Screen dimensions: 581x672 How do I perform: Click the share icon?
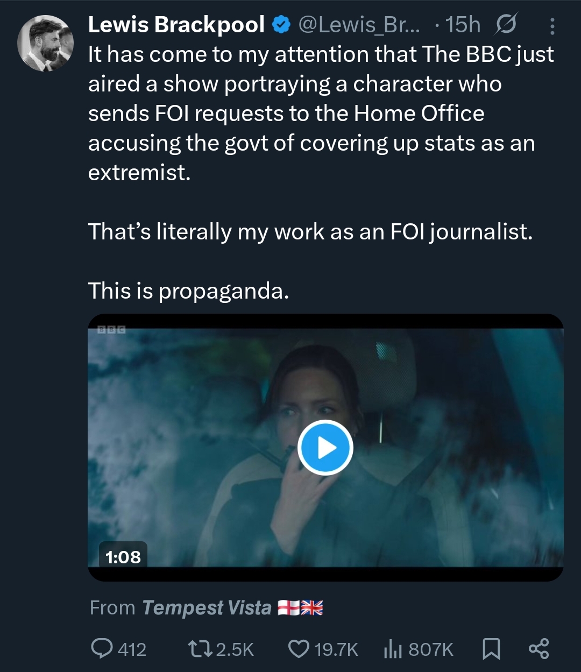pyautogui.click(x=539, y=648)
